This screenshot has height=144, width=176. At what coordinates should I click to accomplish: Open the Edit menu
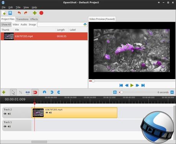pyautogui.click(x=11, y=7)
